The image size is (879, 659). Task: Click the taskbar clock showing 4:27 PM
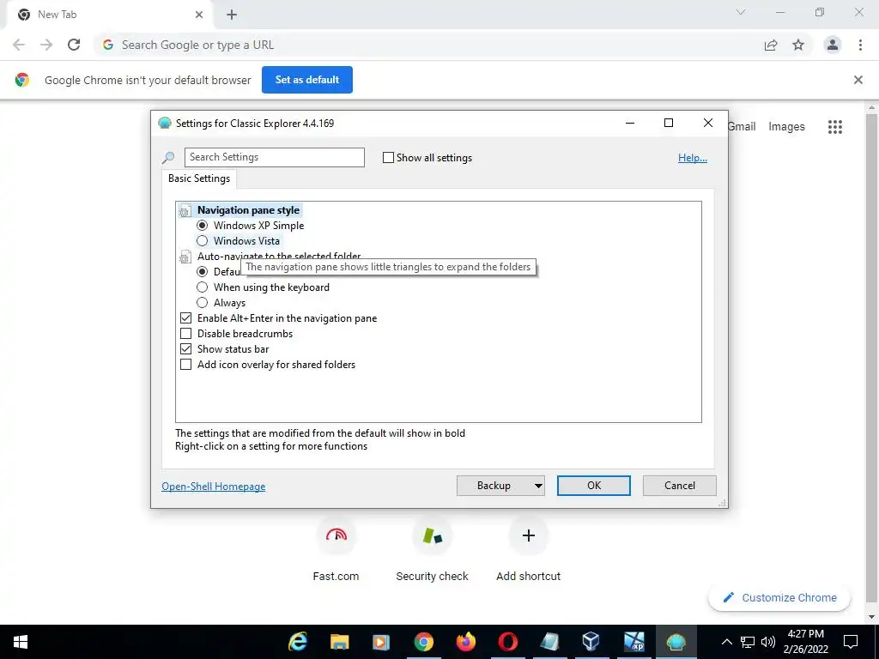(x=805, y=642)
